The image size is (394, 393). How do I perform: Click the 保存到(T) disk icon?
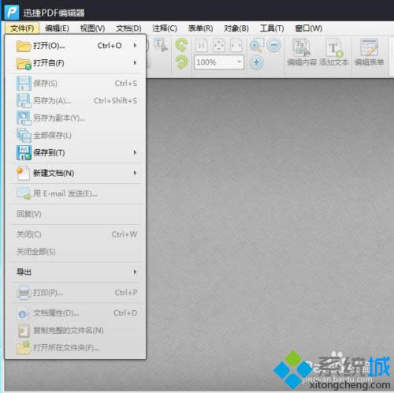24,152
